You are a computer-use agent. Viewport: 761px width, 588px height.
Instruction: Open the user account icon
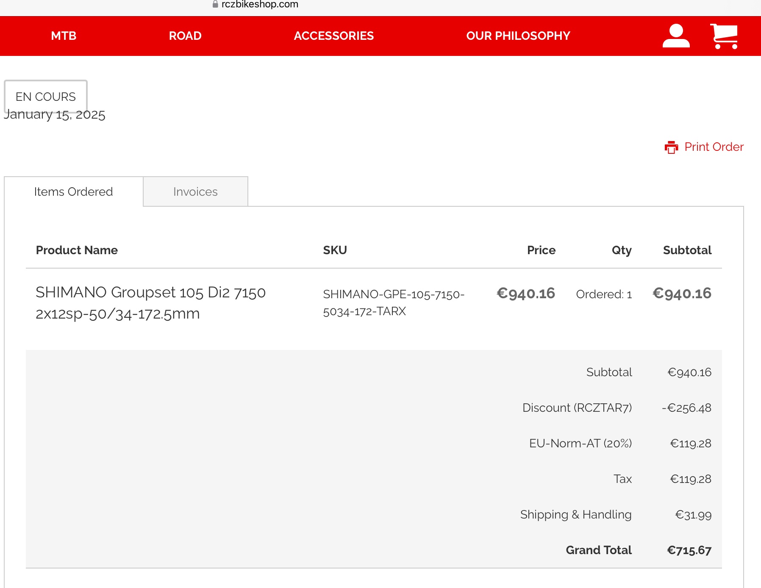coord(676,36)
